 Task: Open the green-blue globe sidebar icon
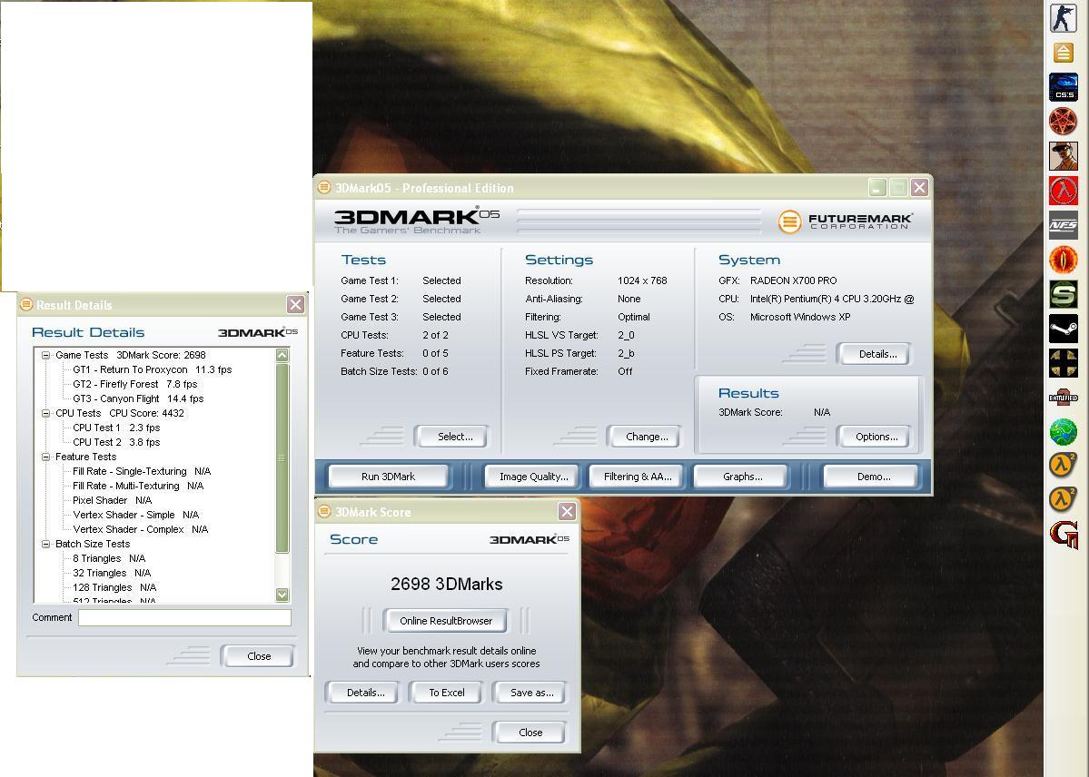pyautogui.click(x=1064, y=432)
